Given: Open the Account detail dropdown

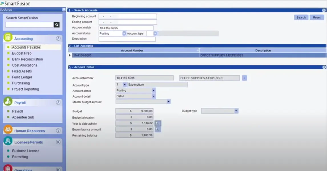Looking at the screenshot, I should [154, 96].
